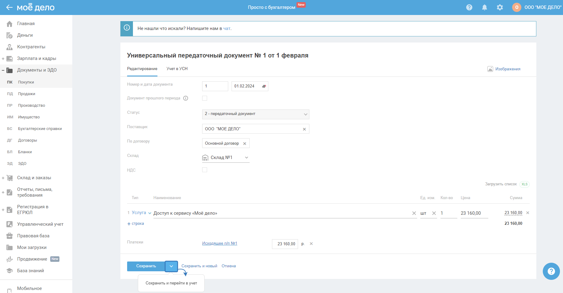Toggle Документ прошлого периода checkbox
The width and height of the screenshot is (563, 293).
coord(205,98)
